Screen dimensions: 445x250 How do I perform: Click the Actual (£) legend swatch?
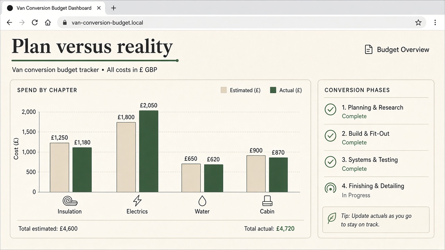pyautogui.click(x=273, y=90)
